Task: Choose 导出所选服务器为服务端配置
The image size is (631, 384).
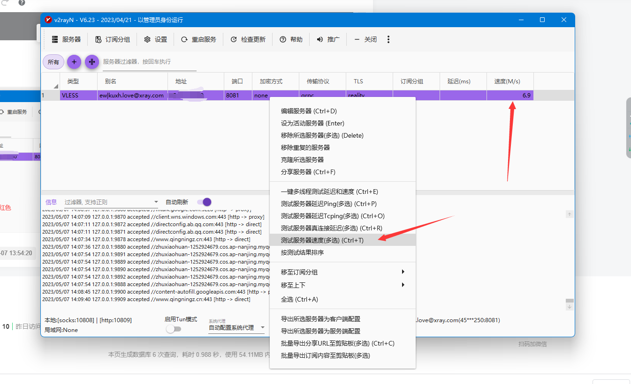Action: point(342,331)
